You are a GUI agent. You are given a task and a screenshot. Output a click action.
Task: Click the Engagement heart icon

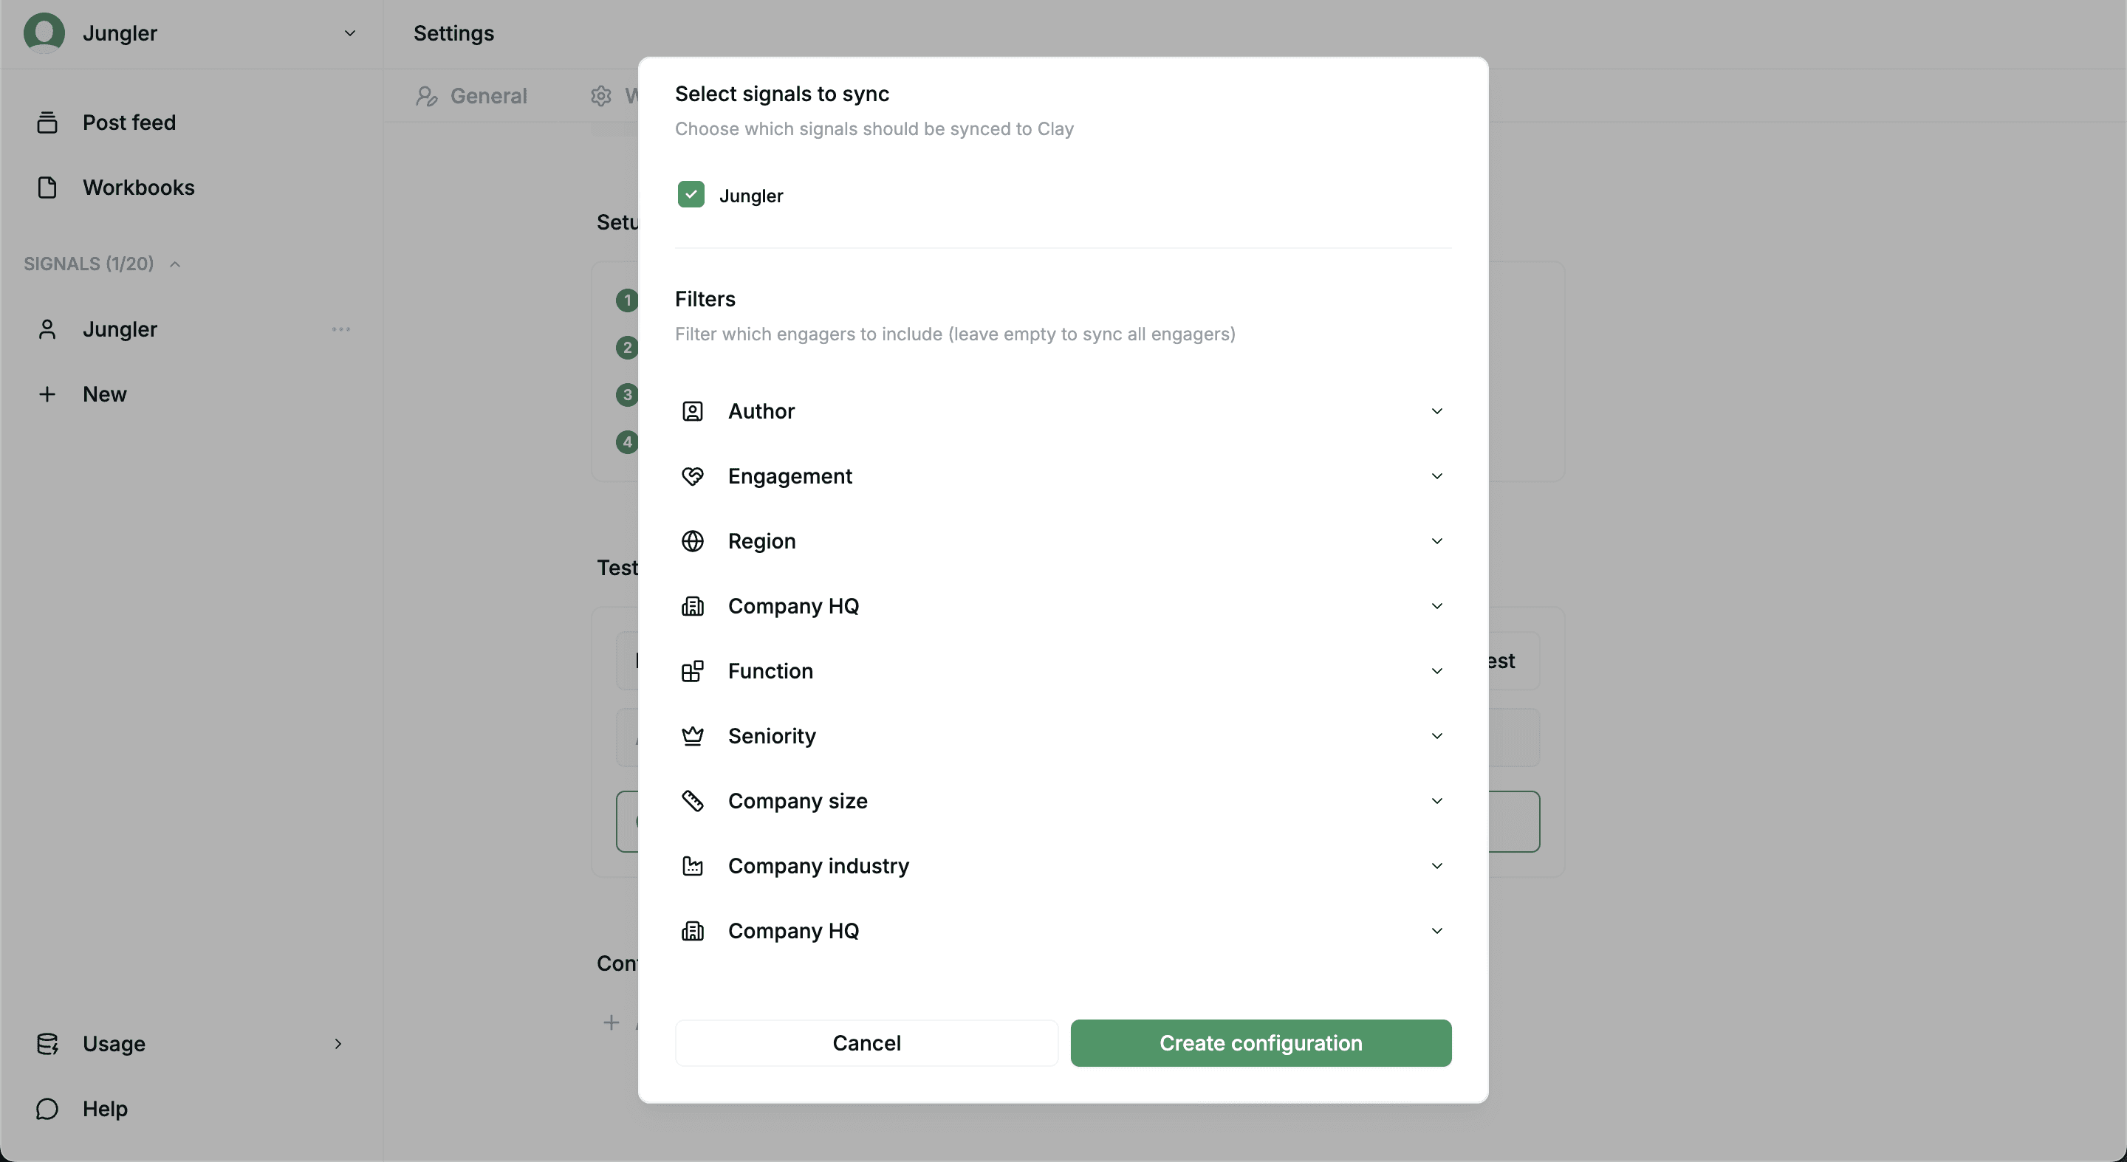[693, 475]
